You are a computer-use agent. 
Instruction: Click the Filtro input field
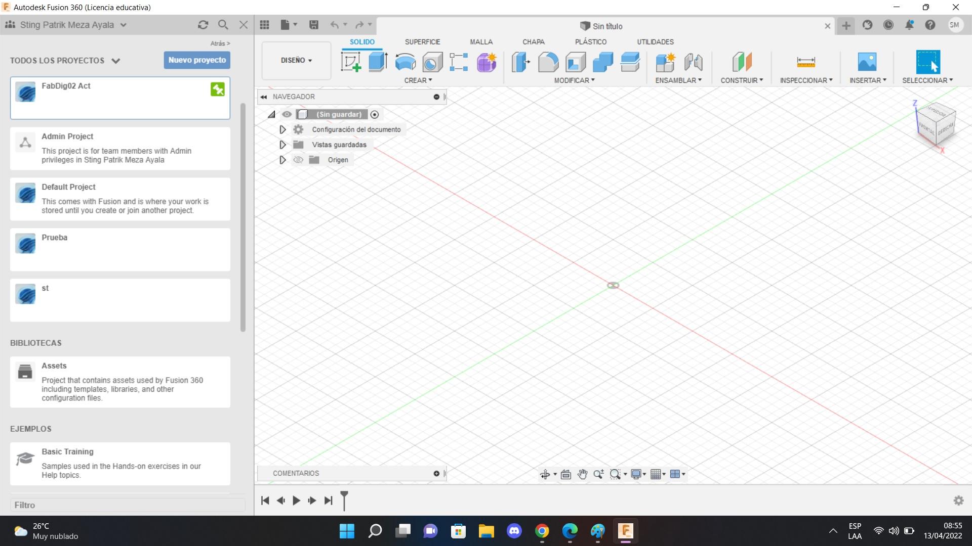pos(127,505)
